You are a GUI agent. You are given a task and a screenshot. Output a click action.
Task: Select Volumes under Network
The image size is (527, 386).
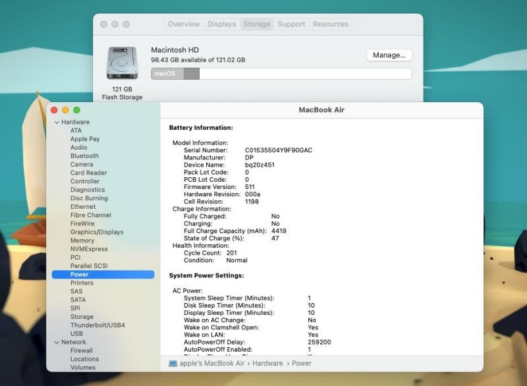coord(83,368)
